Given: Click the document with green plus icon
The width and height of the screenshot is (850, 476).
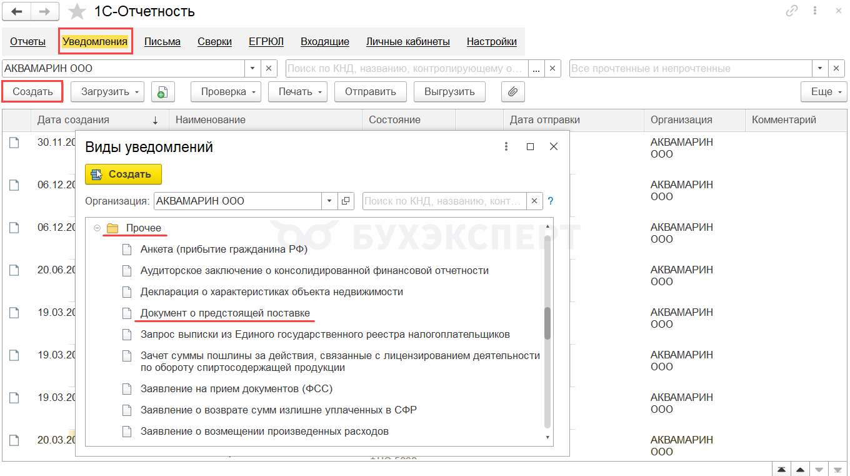Looking at the screenshot, I should tap(162, 92).
